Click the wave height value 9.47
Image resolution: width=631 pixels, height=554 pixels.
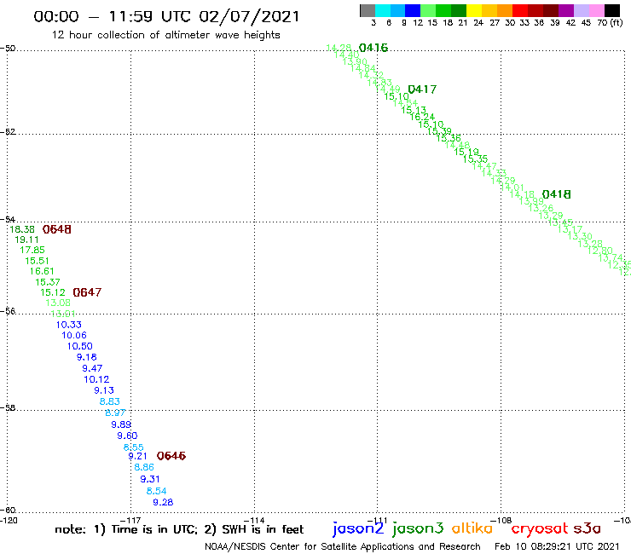coord(92,368)
